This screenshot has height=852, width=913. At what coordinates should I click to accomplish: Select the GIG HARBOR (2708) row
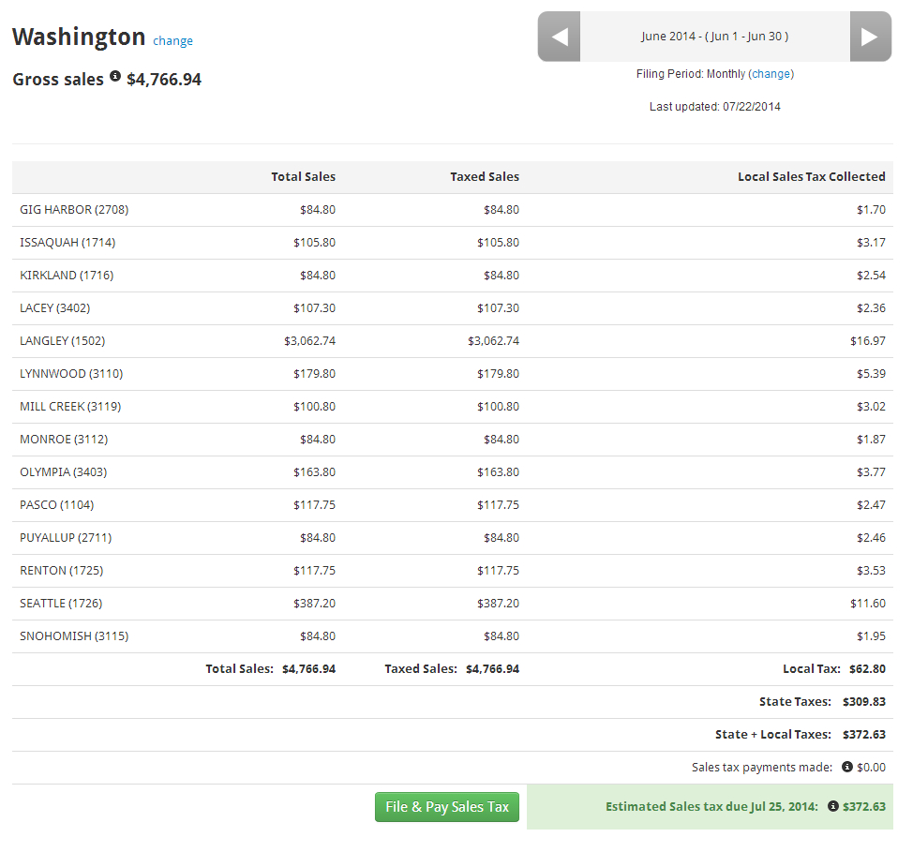(74, 210)
